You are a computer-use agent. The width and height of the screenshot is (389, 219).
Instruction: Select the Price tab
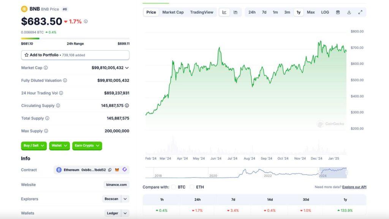click(151, 12)
